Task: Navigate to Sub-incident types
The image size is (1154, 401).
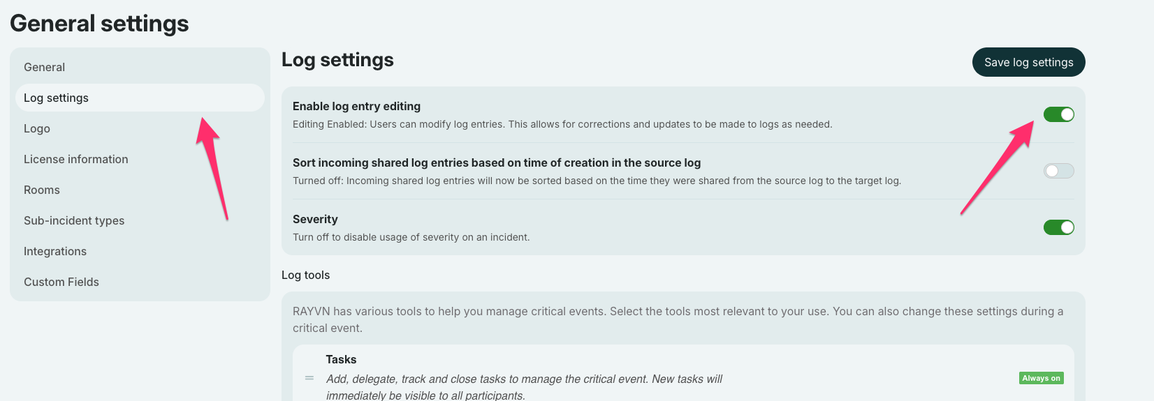Action: [74, 220]
